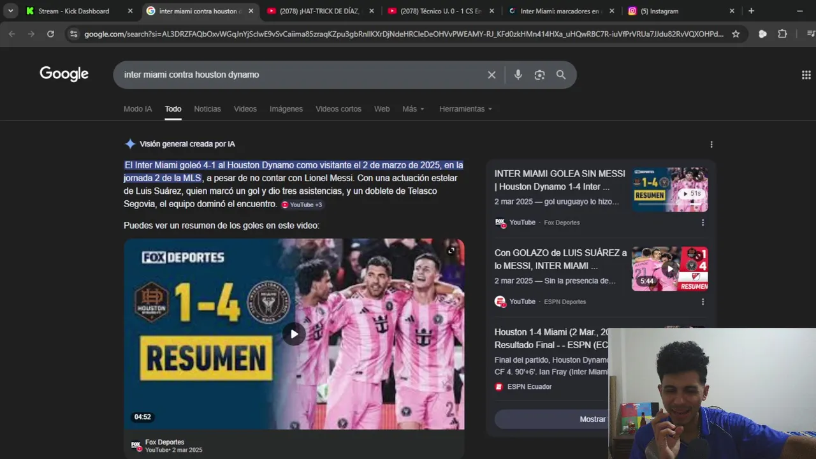
Task: Play the 51s Resumen video thumbnail
Action: [669, 189]
